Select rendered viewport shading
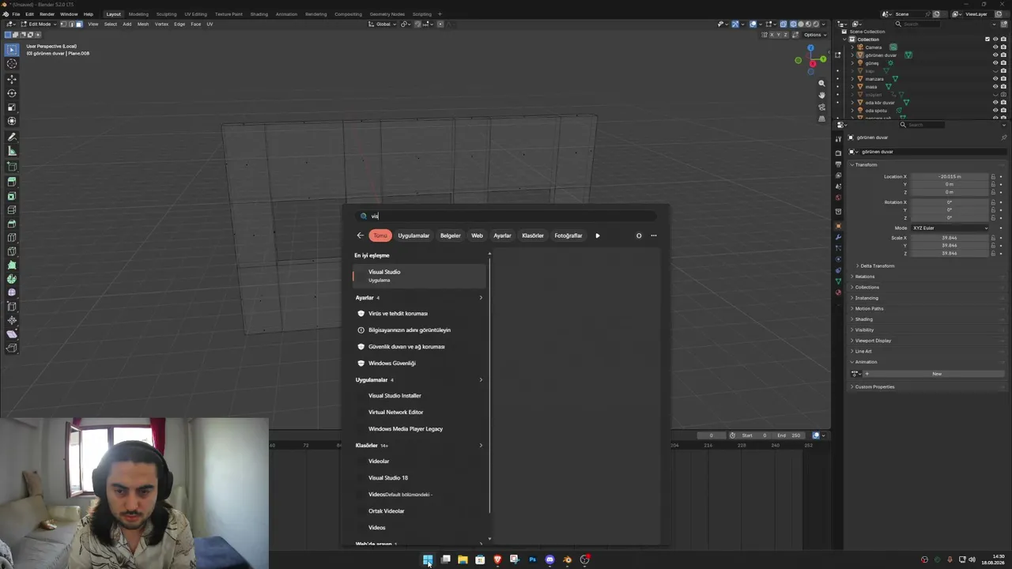 tap(818, 24)
